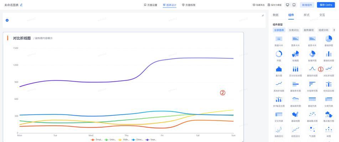Filter chart types by 分类对比
The height and width of the screenshot is (142, 339).
click(294, 30)
